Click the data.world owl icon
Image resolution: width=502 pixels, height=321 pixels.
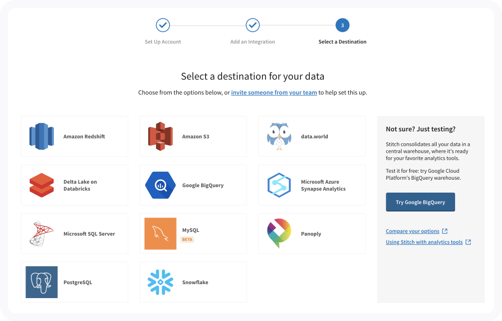coord(279,136)
